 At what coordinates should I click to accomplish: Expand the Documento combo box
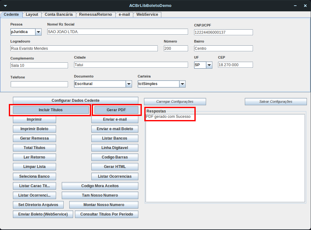[x=129, y=84]
